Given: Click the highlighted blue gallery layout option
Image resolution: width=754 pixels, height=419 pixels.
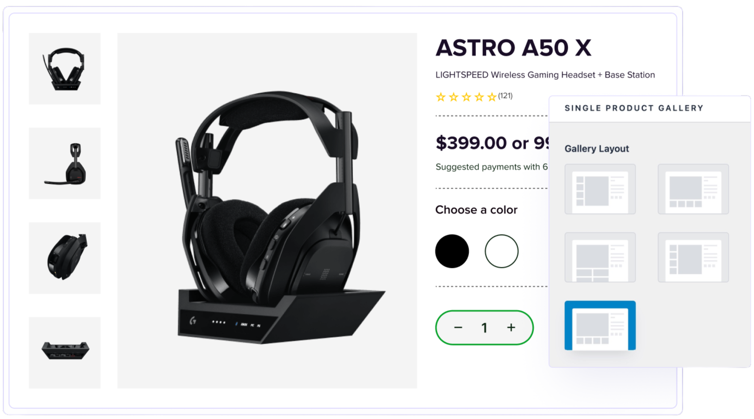Looking at the screenshot, I should coord(600,325).
